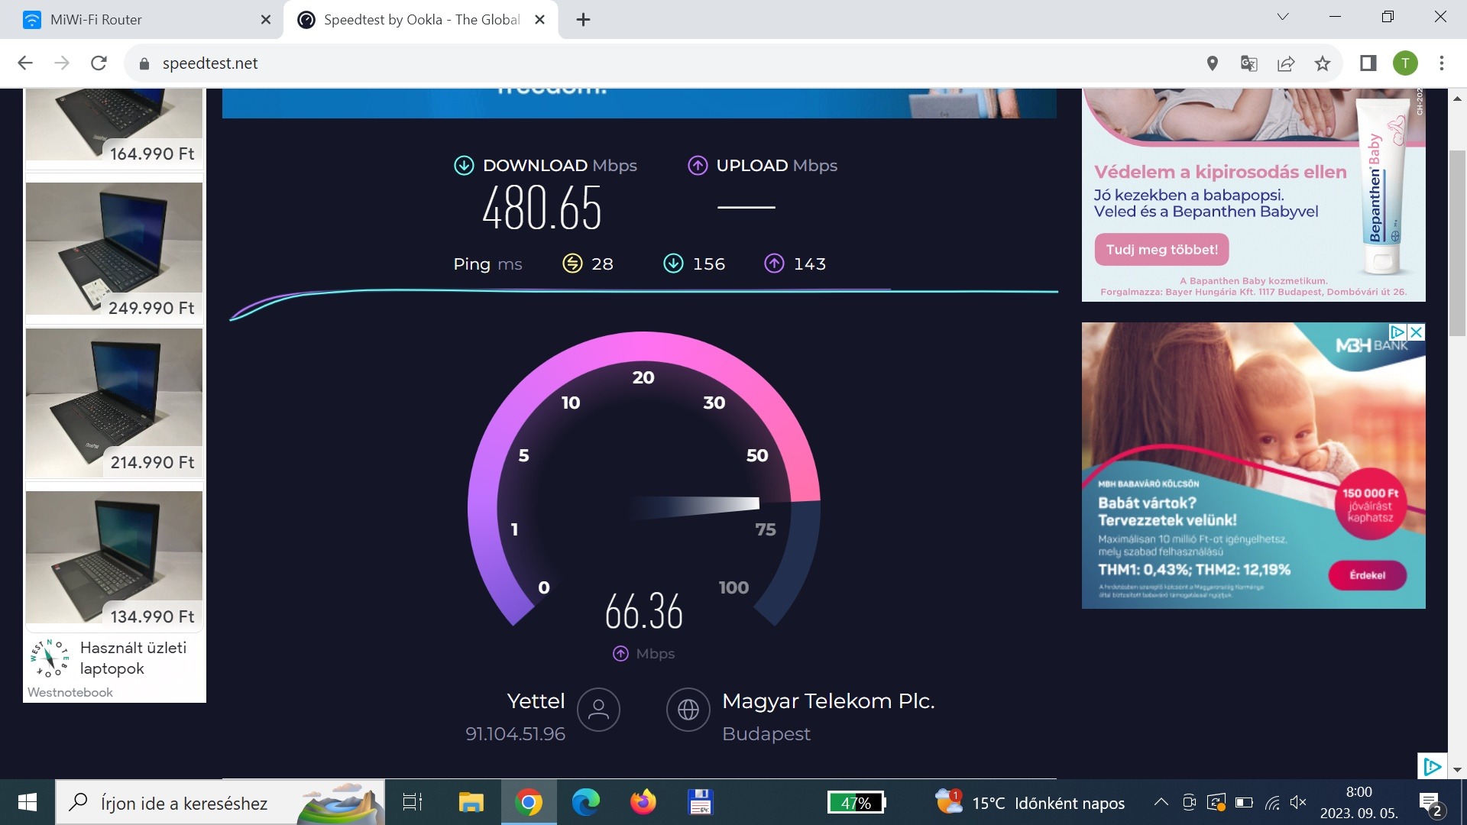The width and height of the screenshot is (1467, 825).
Task: Switch to the MiWi-Fi Router tab
Action: [138, 19]
